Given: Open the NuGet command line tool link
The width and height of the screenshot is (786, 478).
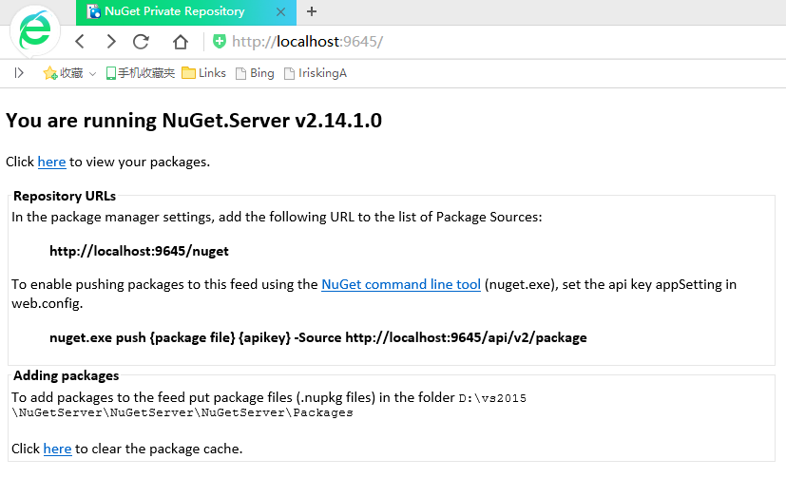Looking at the screenshot, I should click(401, 284).
